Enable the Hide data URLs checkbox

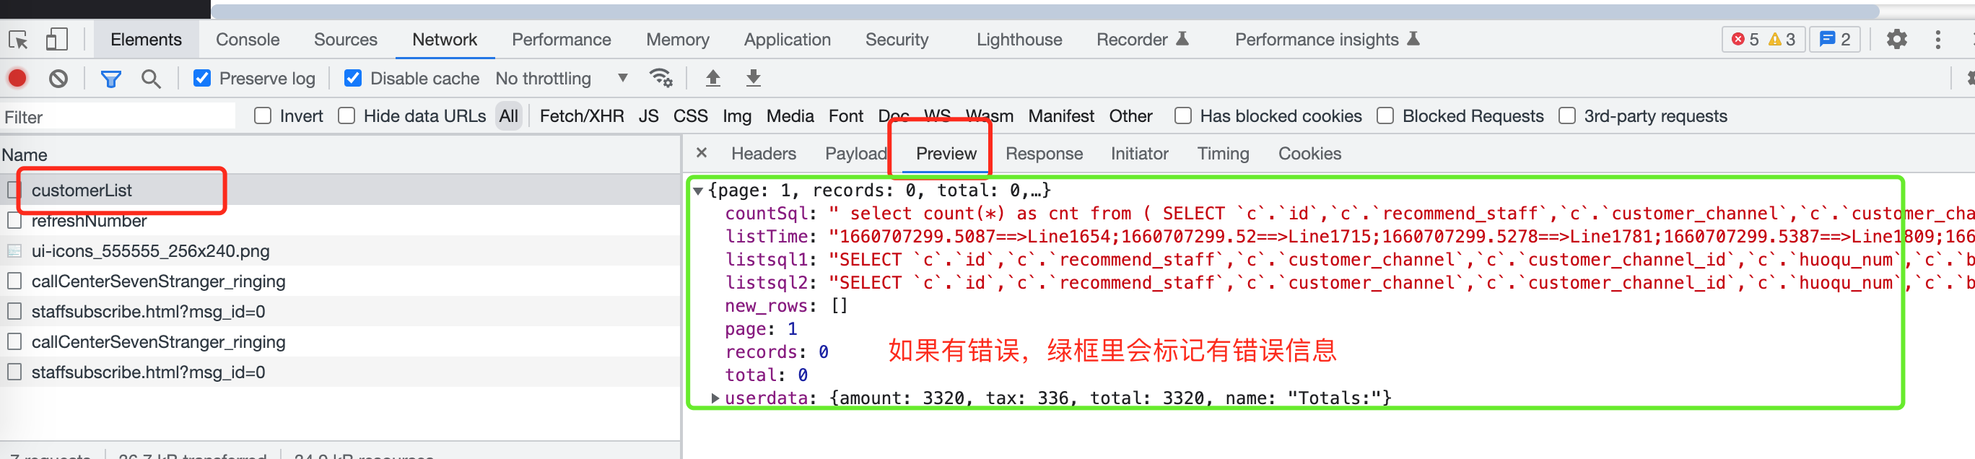click(x=346, y=115)
